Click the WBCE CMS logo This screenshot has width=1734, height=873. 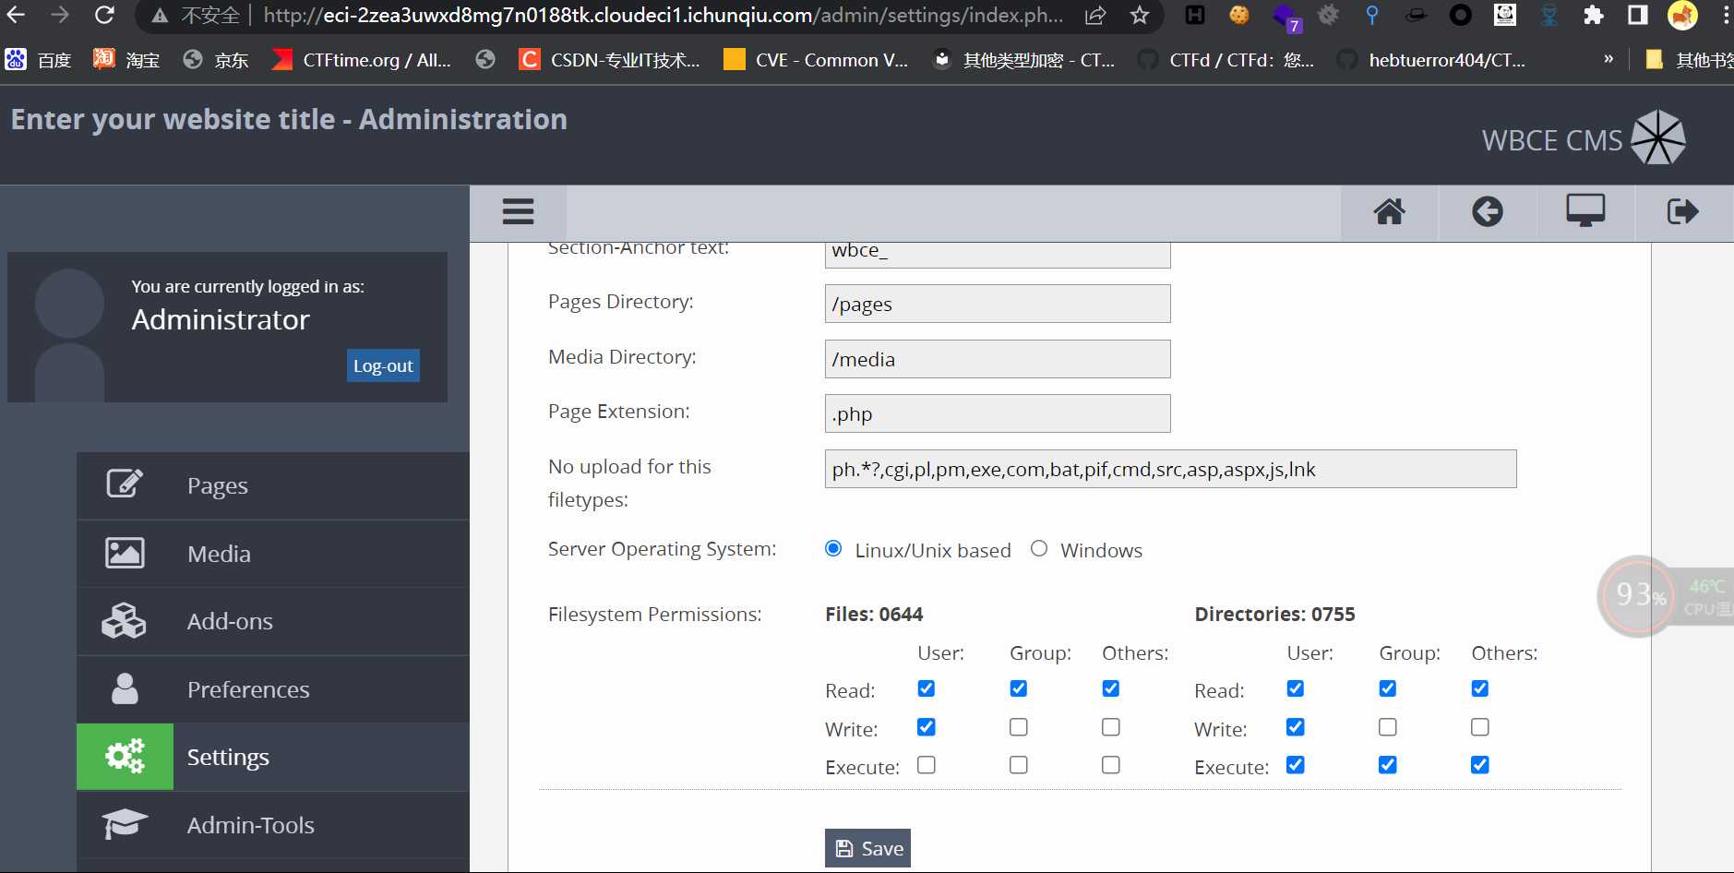1584,139
